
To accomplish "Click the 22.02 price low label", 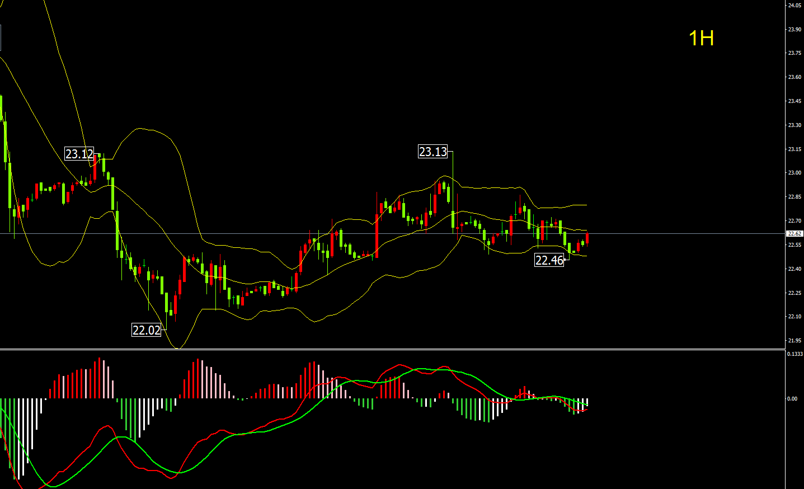I will coord(147,330).
